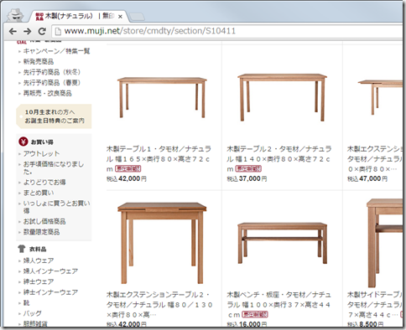This screenshot has width=406, height=330.
Task: Click 木製エクステンションテーブル2 product image
Action: [x=162, y=243]
